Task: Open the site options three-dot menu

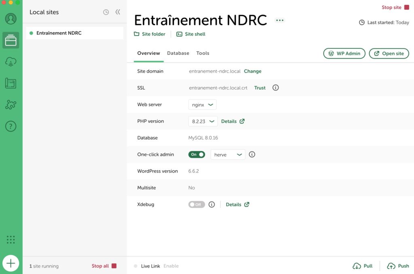Action: click(280, 20)
